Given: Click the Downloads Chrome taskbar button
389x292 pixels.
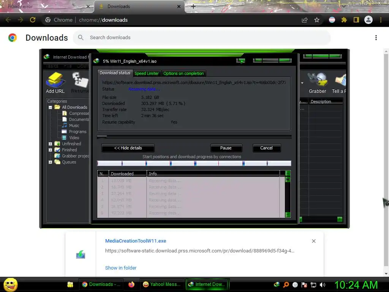Looking at the screenshot, I should pyautogui.click(x=101, y=284).
